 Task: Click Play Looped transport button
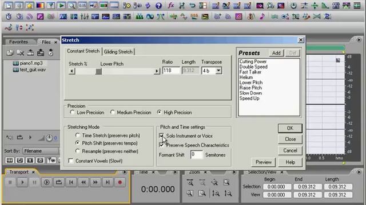tap(59, 182)
